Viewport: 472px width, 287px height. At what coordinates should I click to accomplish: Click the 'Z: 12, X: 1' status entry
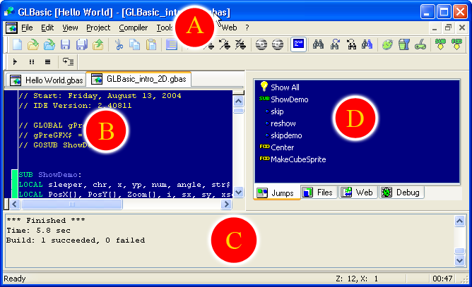coord(357,279)
